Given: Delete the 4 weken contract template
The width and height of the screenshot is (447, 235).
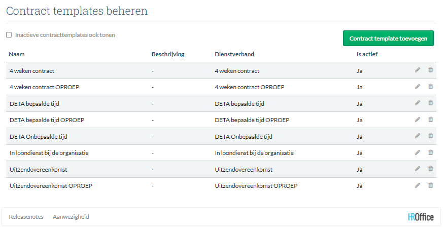Looking at the screenshot, I should click(x=430, y=70).
